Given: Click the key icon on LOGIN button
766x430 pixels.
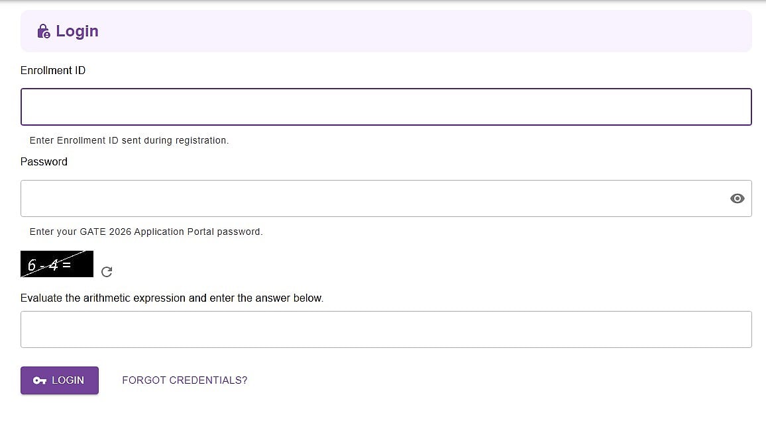Looking at the screenshot, I should click(x=40, y=380).
